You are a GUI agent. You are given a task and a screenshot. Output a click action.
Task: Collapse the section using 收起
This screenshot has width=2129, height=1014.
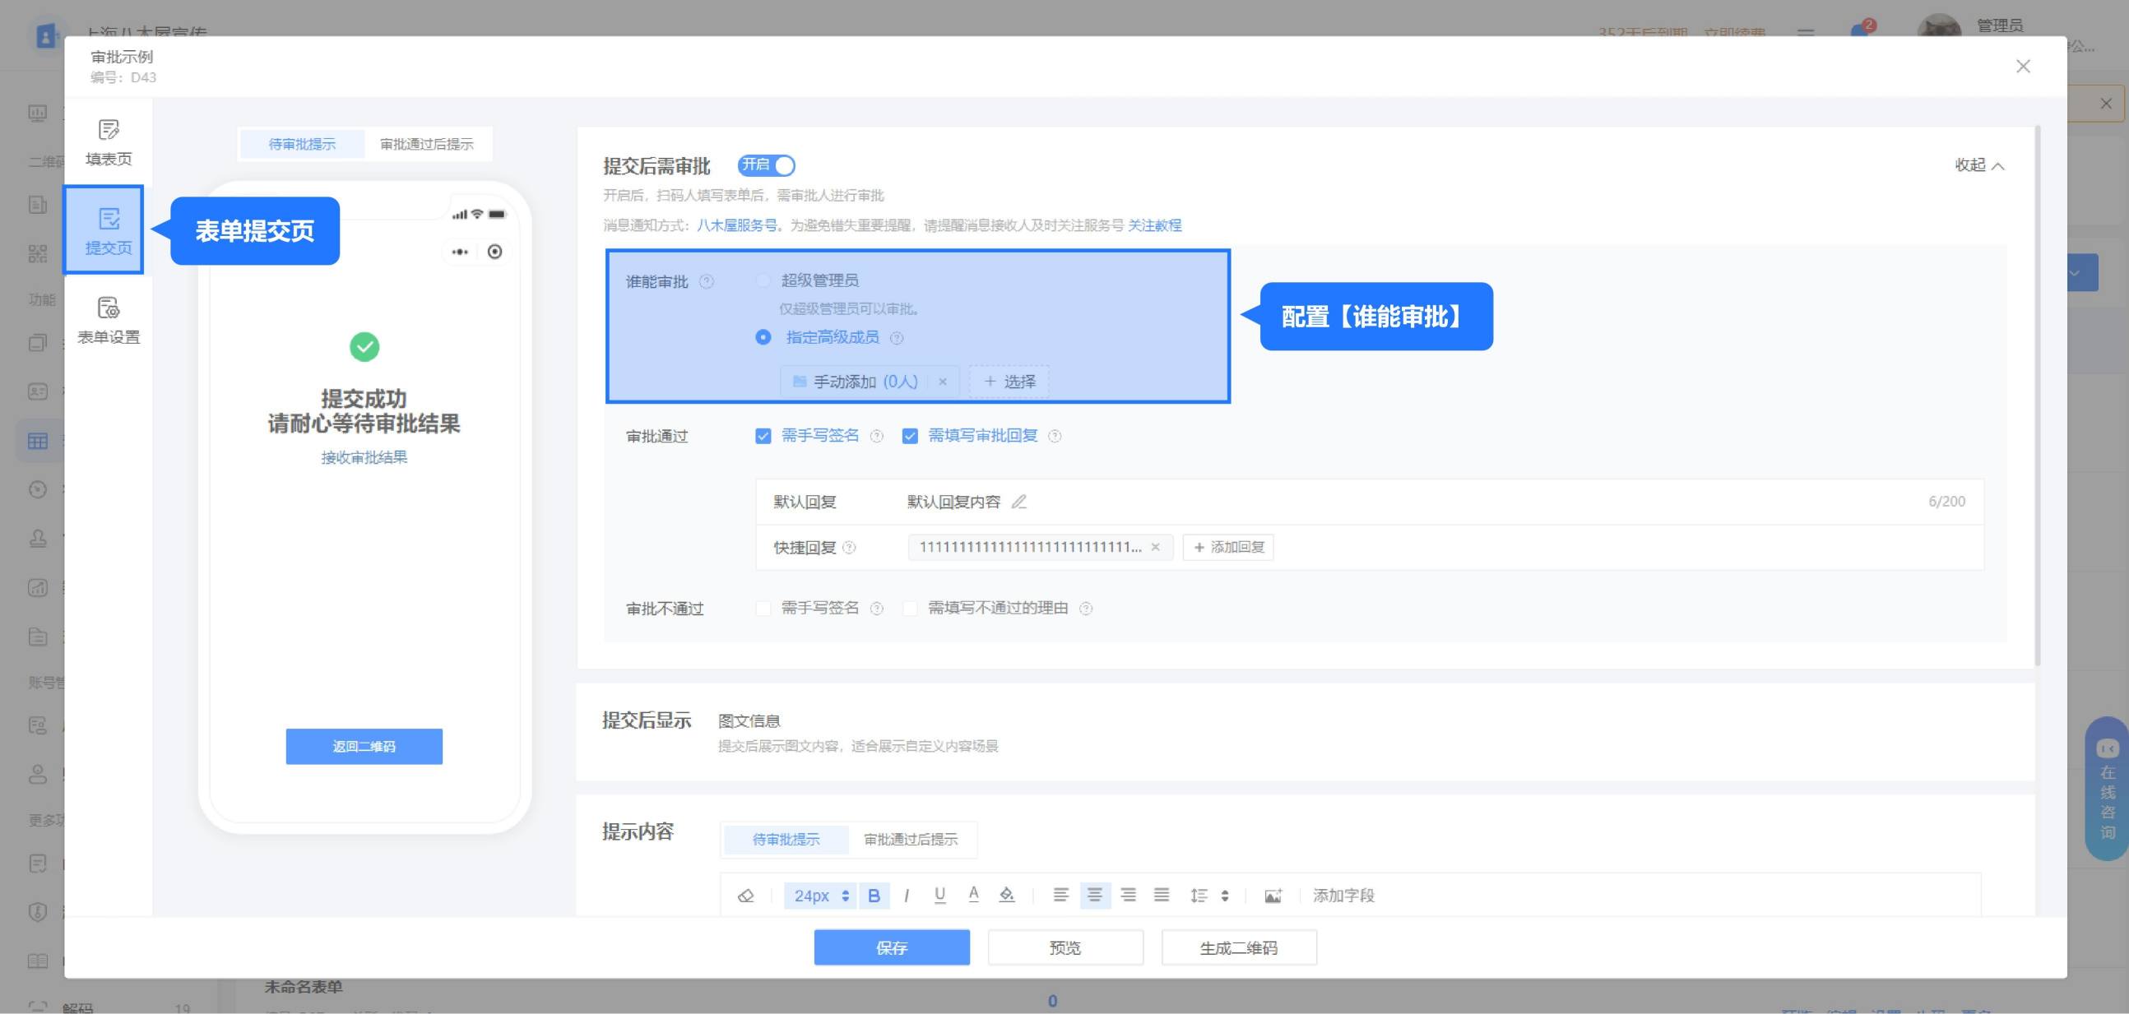1979,165
